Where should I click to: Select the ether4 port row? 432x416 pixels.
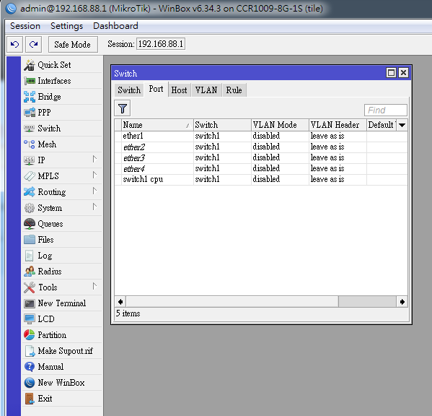[x=261, y=168]
